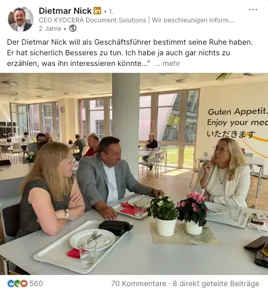The width and height of the screenshot is (268, 292).
Task: Click the globe public visibility icon
Action: click(73, 29)
